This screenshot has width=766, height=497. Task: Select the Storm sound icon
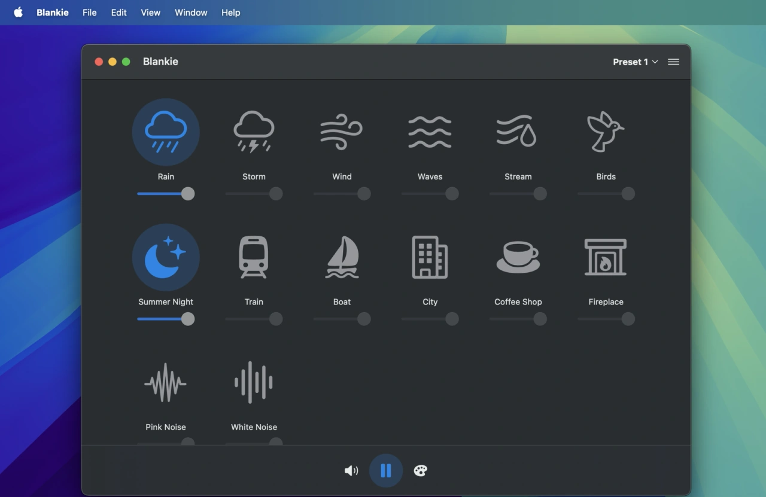(254, 132)
